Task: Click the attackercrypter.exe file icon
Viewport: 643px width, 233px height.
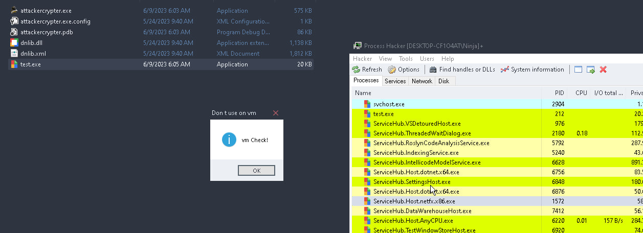Action: click(14, 11)
